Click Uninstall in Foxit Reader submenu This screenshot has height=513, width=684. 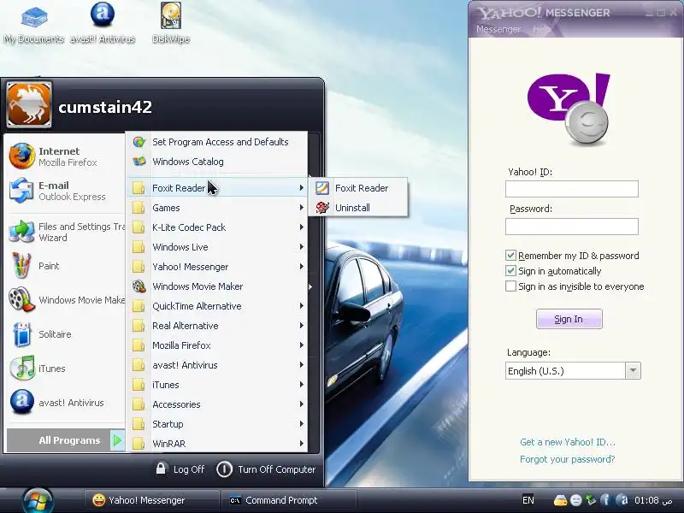357,208
